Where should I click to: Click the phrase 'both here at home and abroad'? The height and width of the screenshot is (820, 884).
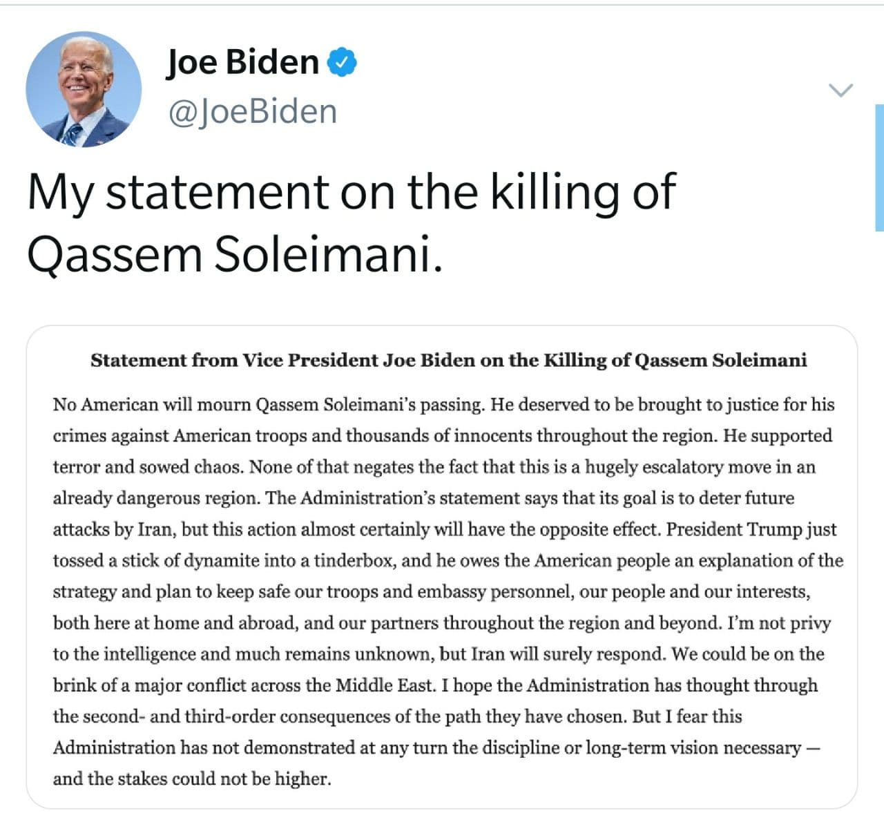pyautogui.click(x=175, y=623)
